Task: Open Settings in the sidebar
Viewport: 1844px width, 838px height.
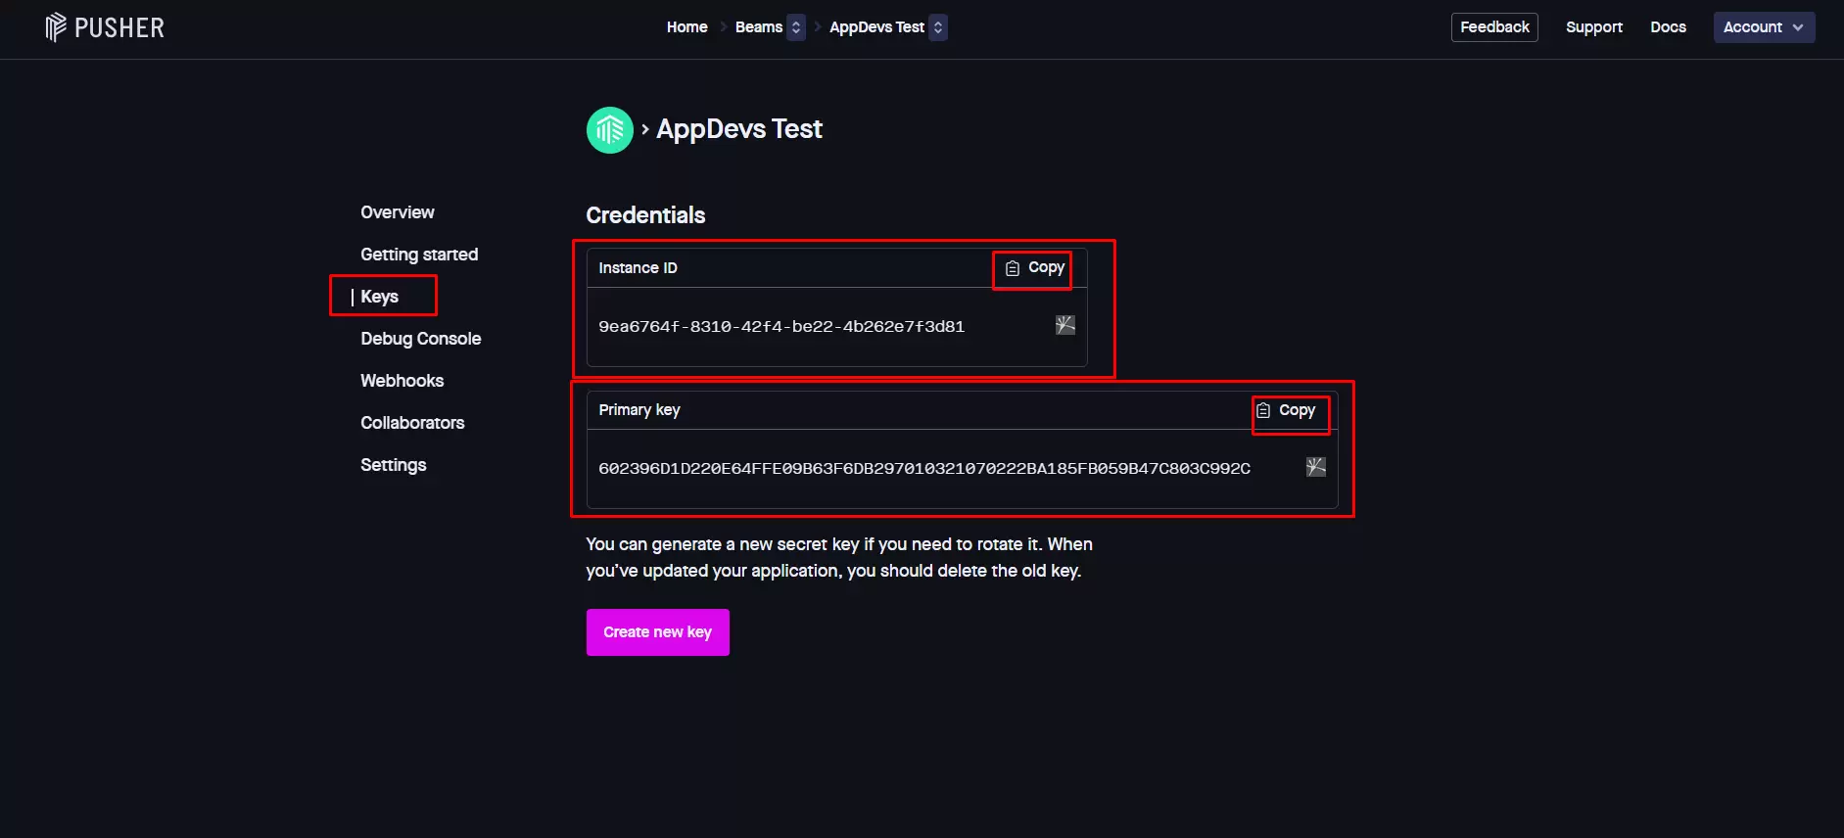Action: 393,465
